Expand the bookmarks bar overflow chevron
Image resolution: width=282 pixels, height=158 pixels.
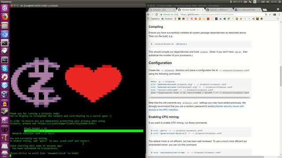click(278, 19)
